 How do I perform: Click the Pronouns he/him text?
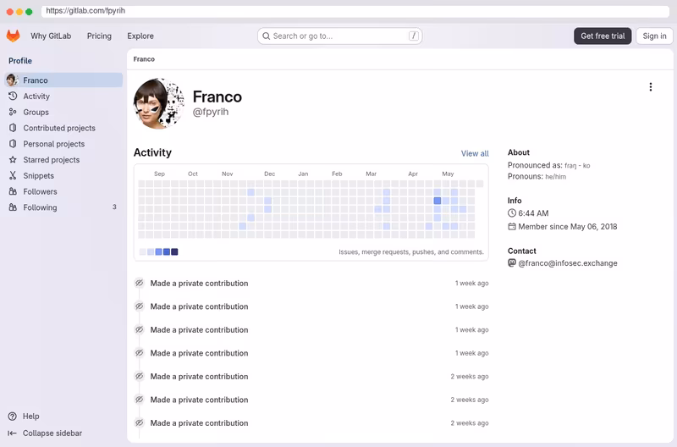click(x=537, y=177)
